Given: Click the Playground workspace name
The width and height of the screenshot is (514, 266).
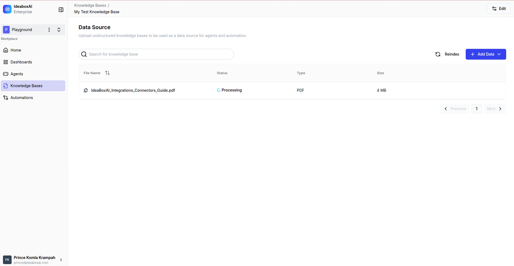Looking at the screenshot, I should [x=22, y=30].
